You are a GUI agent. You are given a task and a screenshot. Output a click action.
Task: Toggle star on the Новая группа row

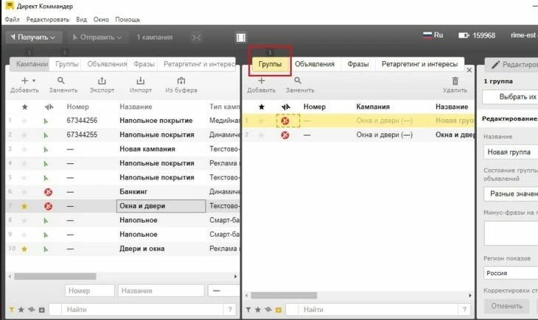[x=261, y=121]
